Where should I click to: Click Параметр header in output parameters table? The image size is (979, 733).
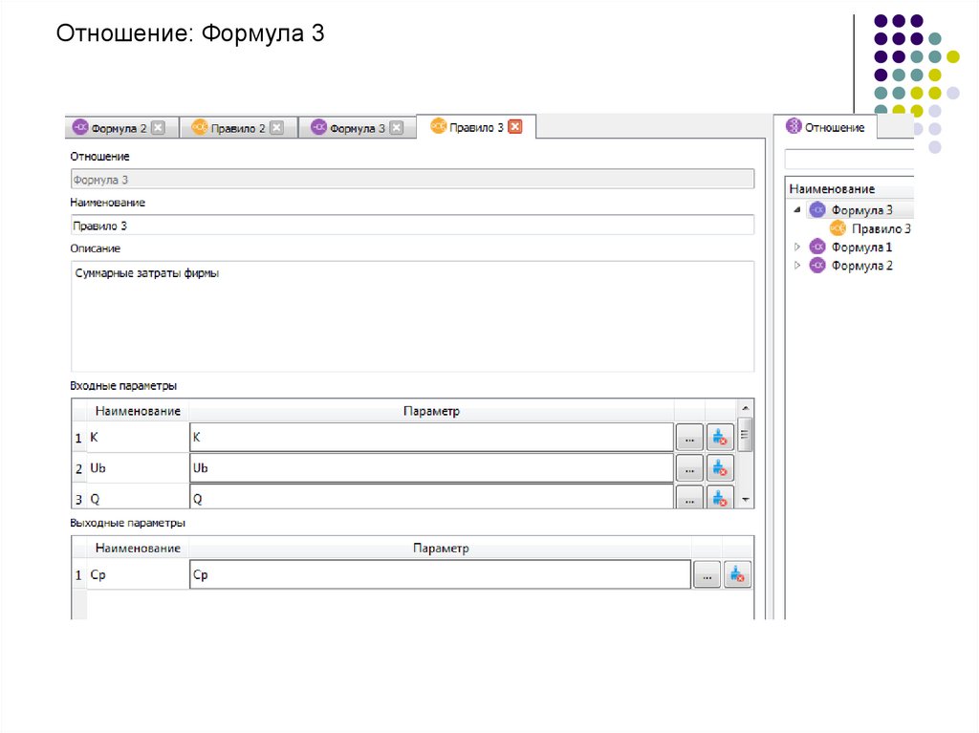[x=440, y=549]
